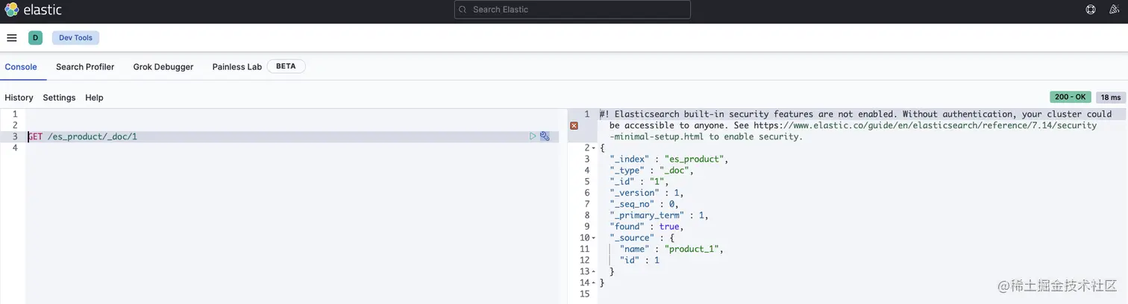Click fold arrow at response line 13
The image size is (1128, 304).
click(594, 271)
